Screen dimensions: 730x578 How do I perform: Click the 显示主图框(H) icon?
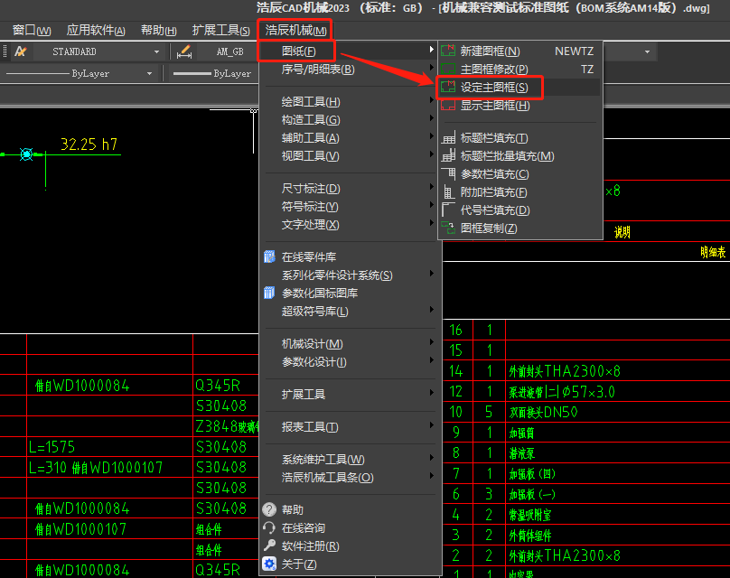448,105
